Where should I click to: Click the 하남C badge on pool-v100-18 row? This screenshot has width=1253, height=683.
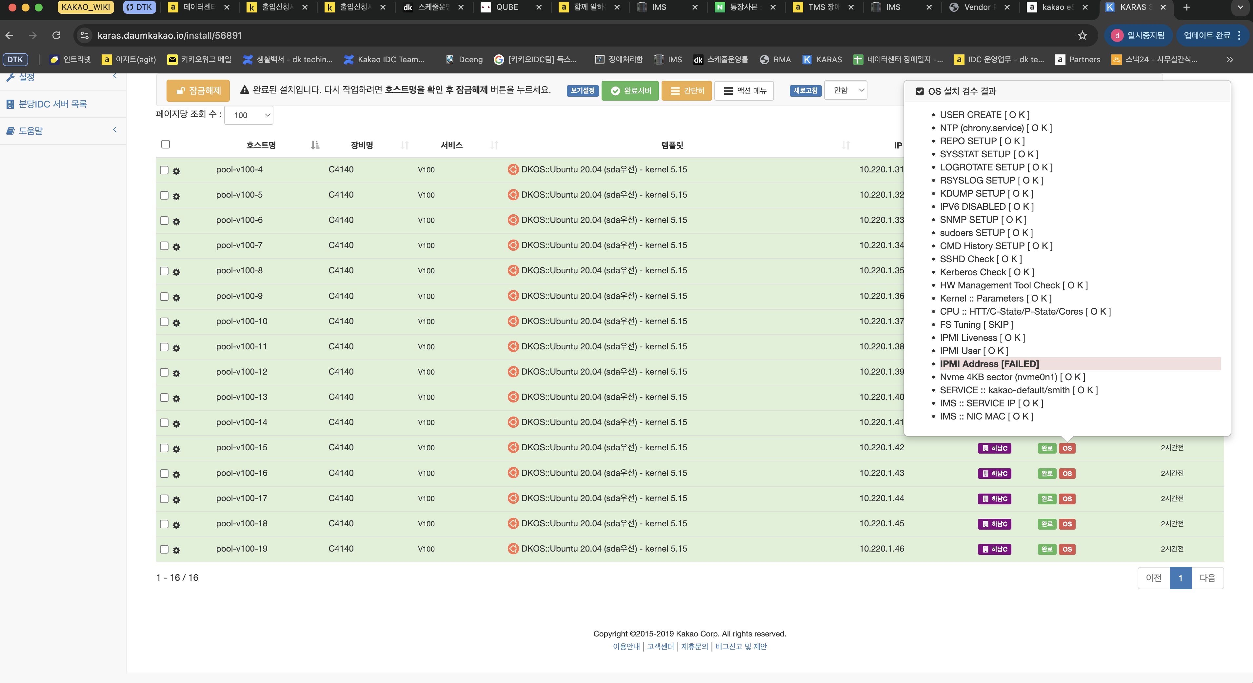[994, 523]
